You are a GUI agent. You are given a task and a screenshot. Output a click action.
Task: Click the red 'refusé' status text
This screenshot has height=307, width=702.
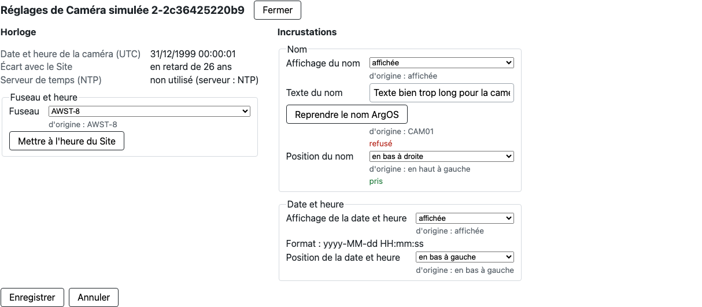380,144
